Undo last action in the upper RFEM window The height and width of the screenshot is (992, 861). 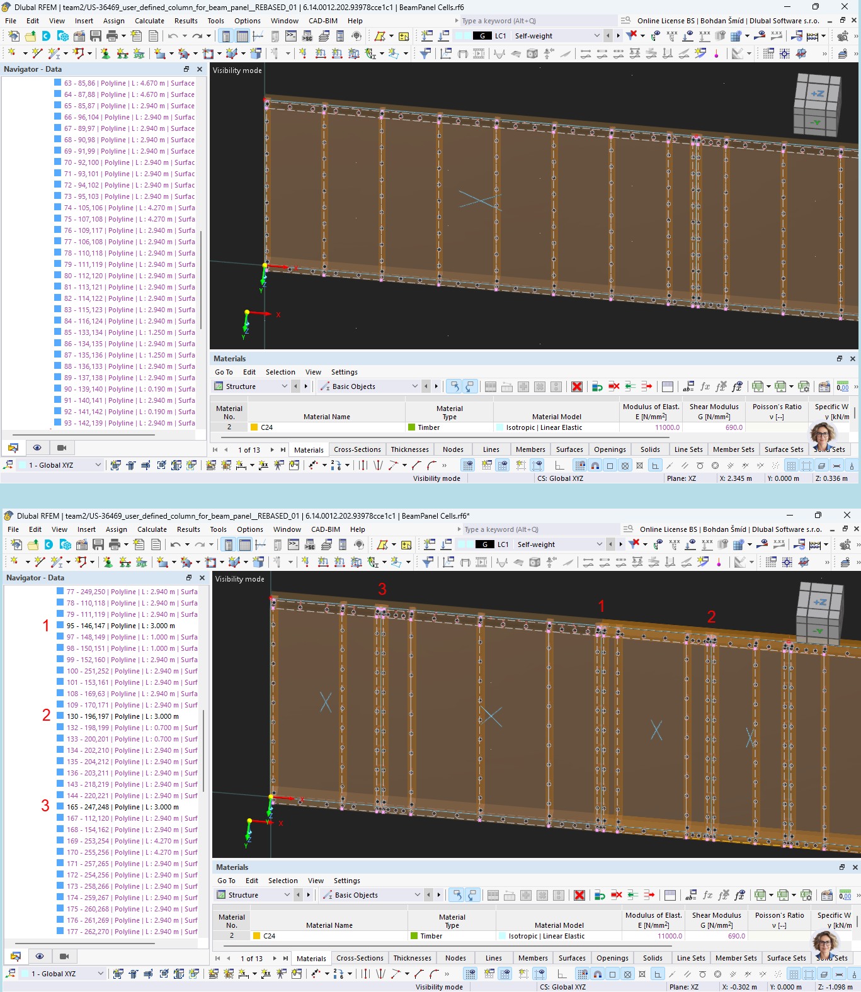[173, 36]
